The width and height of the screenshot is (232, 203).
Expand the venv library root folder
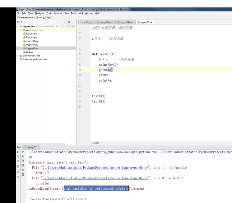(x=20, y=30)
